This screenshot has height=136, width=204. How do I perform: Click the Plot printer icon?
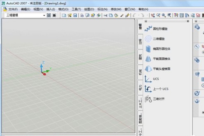click(x=82, y=15)
